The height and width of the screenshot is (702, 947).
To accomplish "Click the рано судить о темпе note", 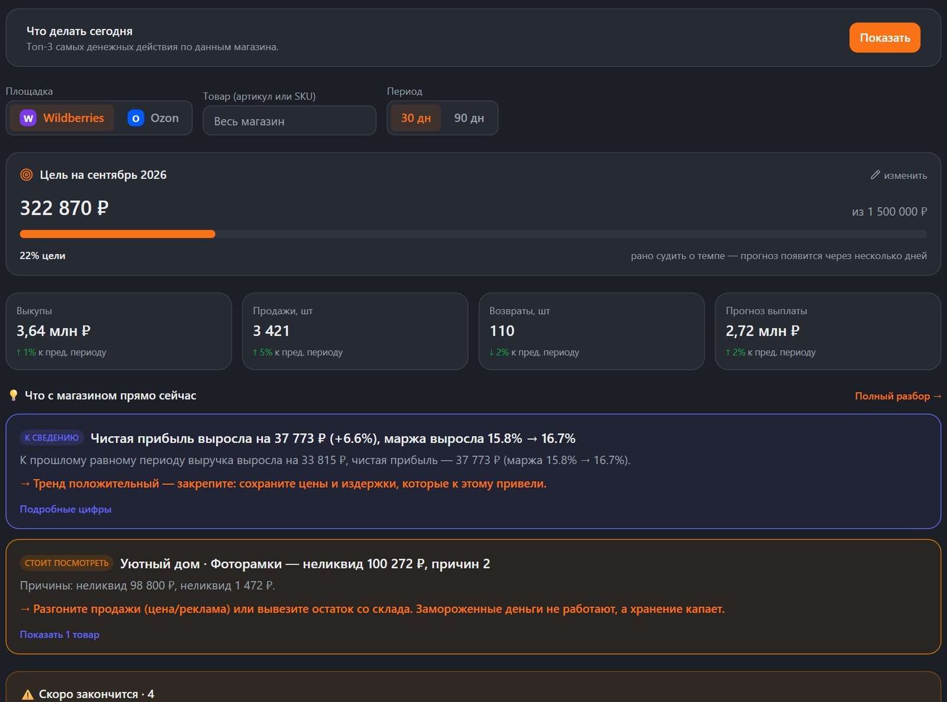I will point(779,256).
